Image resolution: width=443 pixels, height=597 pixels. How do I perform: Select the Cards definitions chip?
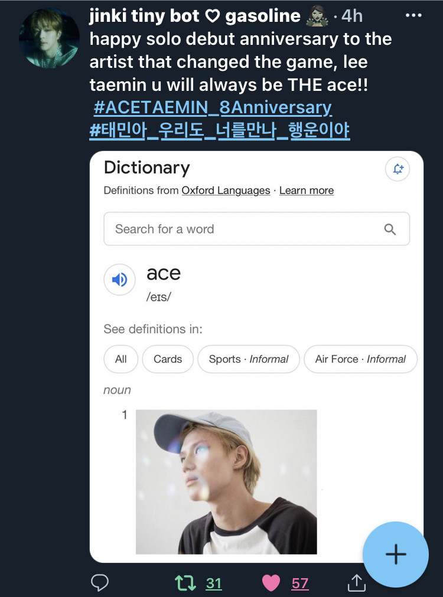pyautogui.click(x=168, y=359)
